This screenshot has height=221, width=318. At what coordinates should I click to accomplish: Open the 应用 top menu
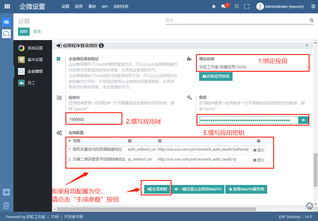(x=79, y=6)
